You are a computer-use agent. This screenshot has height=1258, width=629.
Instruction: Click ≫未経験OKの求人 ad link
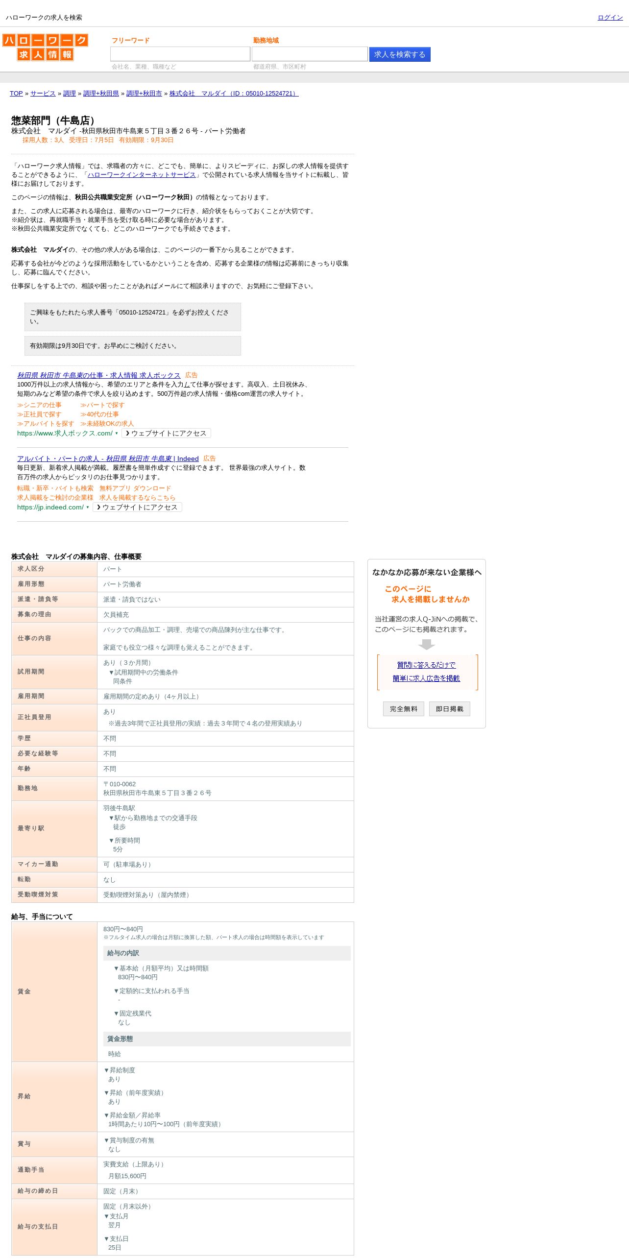(107, 424)
